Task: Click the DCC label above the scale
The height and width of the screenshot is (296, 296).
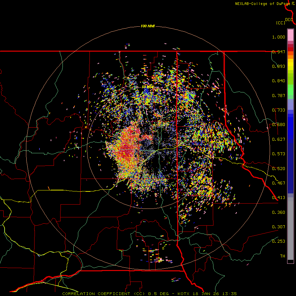Action: tap(289, 20)
